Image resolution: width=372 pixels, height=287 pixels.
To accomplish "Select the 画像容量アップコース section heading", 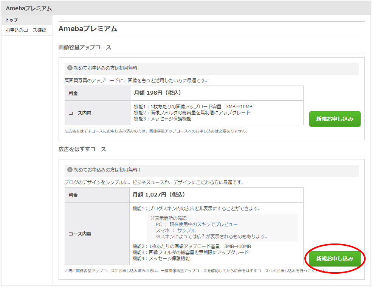I will 85,47.
